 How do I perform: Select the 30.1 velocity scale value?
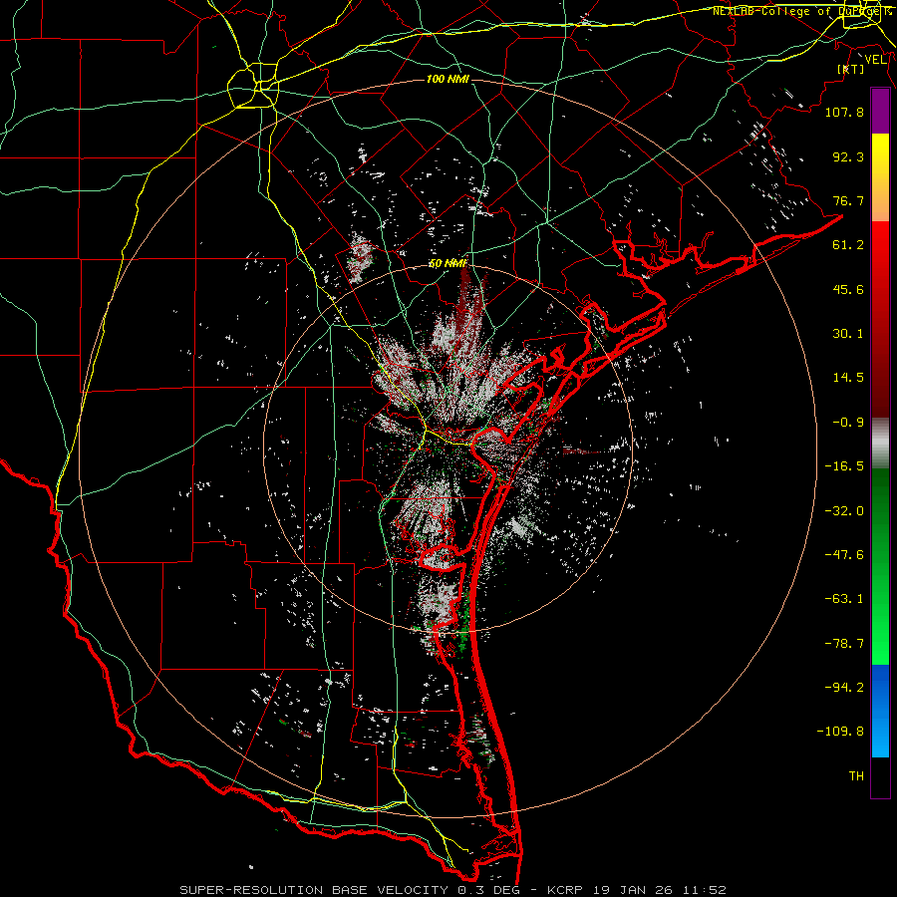point(848,334)
